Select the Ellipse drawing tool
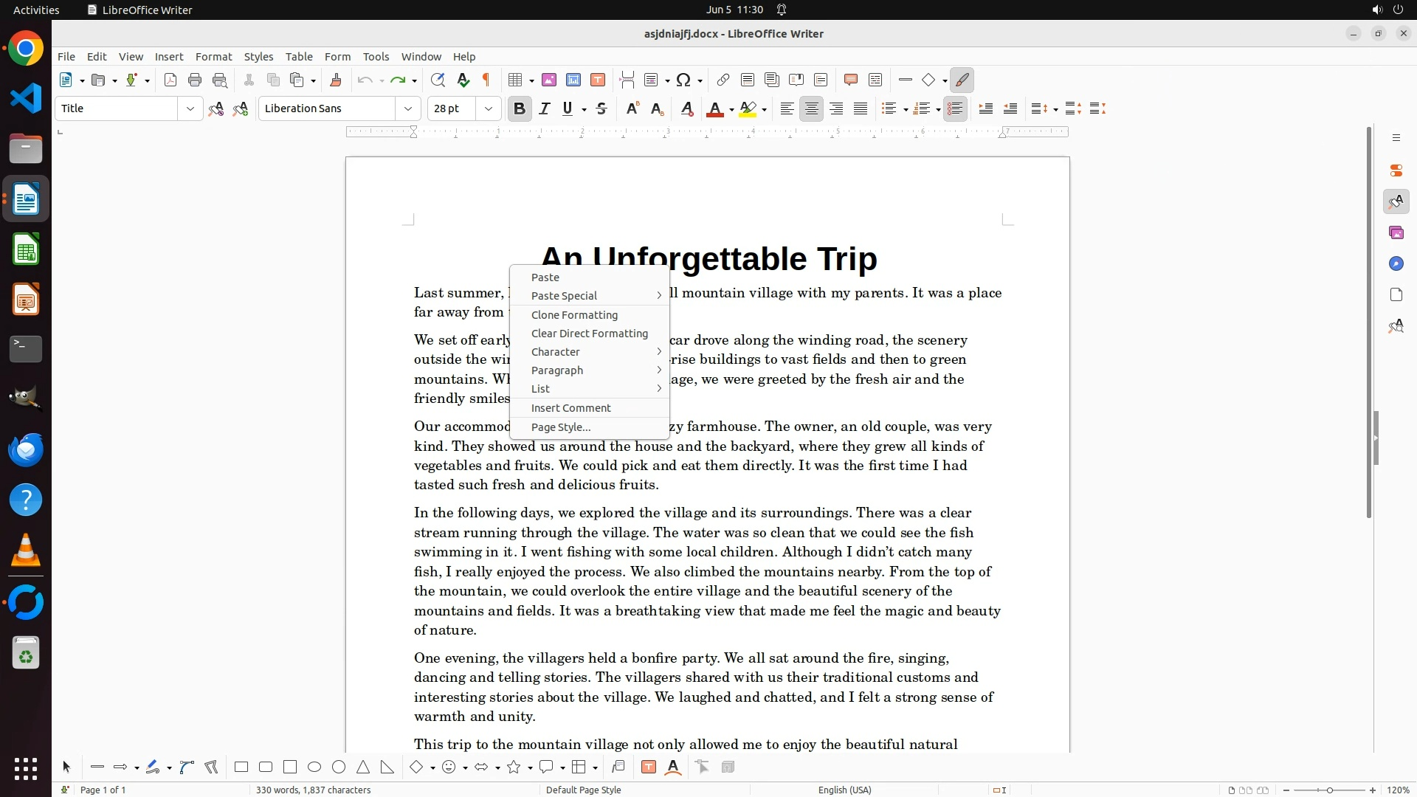 pyautogui.click(x=314, y=767)
